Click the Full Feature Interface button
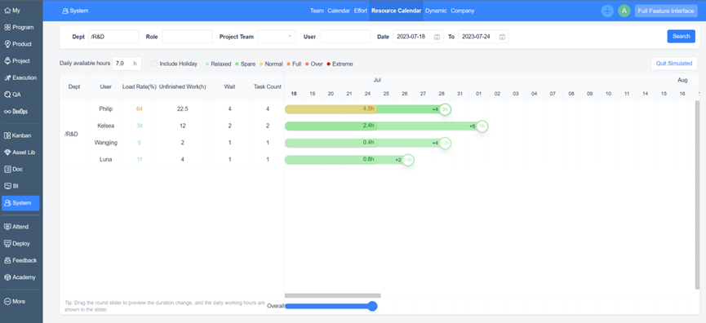 [x=666, y=11]
